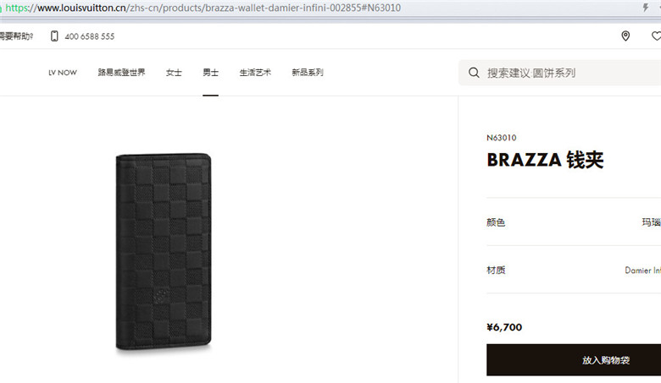
Task: Click the browser address bar URL
Action: (203, 8)
